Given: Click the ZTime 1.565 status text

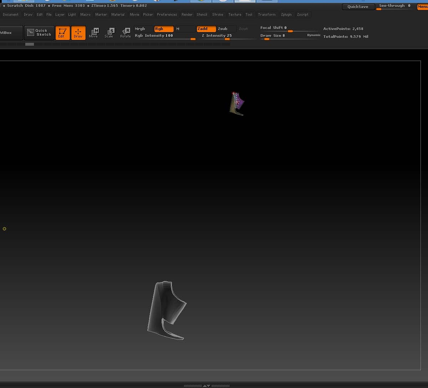Looking at the screenshot, I should pos(105,6).
